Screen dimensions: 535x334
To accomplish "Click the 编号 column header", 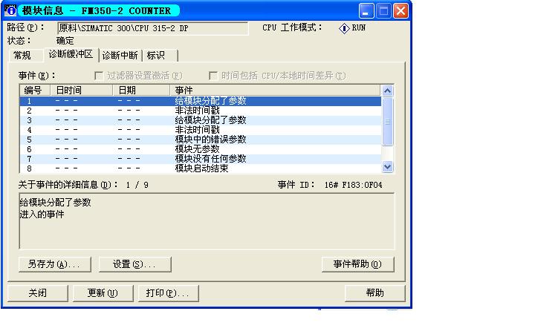I will click(x=35, y=91).
